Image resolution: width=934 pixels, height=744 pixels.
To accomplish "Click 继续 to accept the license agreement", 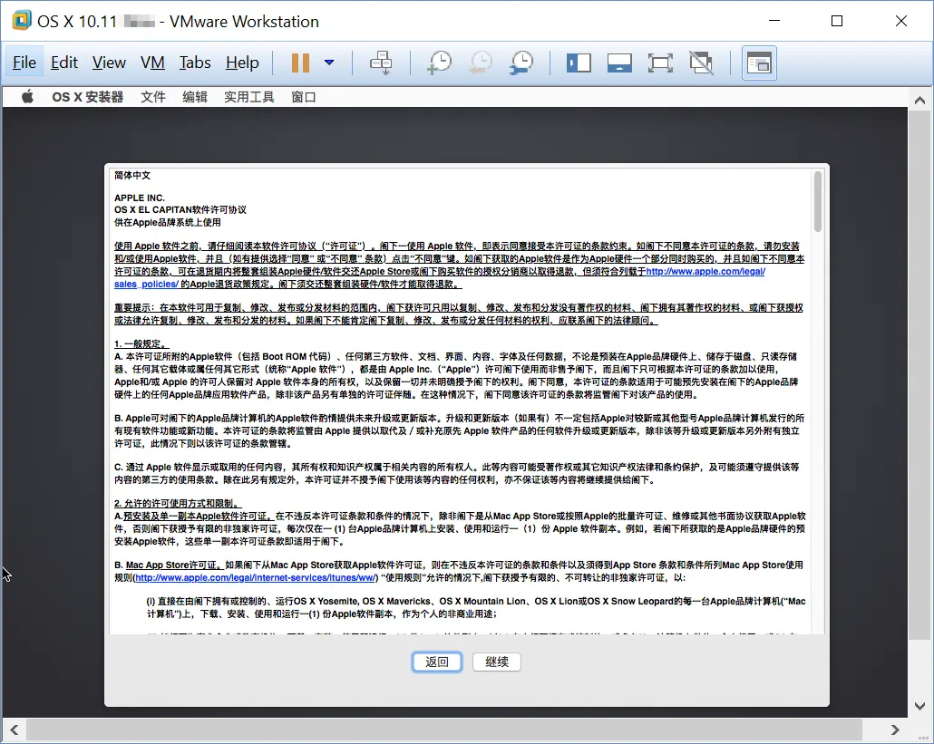I will (496, 662).
